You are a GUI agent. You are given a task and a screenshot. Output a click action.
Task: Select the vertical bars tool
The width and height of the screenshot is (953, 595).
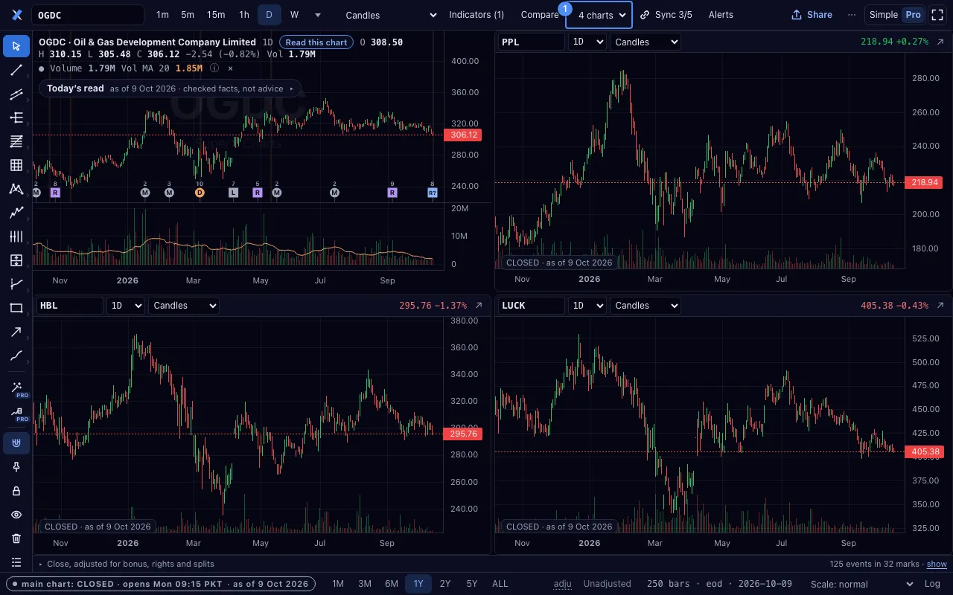pos(16,237)
